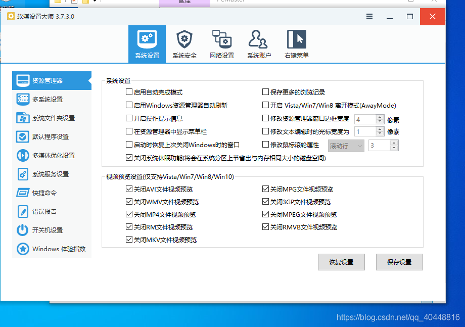Select the 开关机设置 sidebar label
This screenshot has width=465, height=327.
48,230
